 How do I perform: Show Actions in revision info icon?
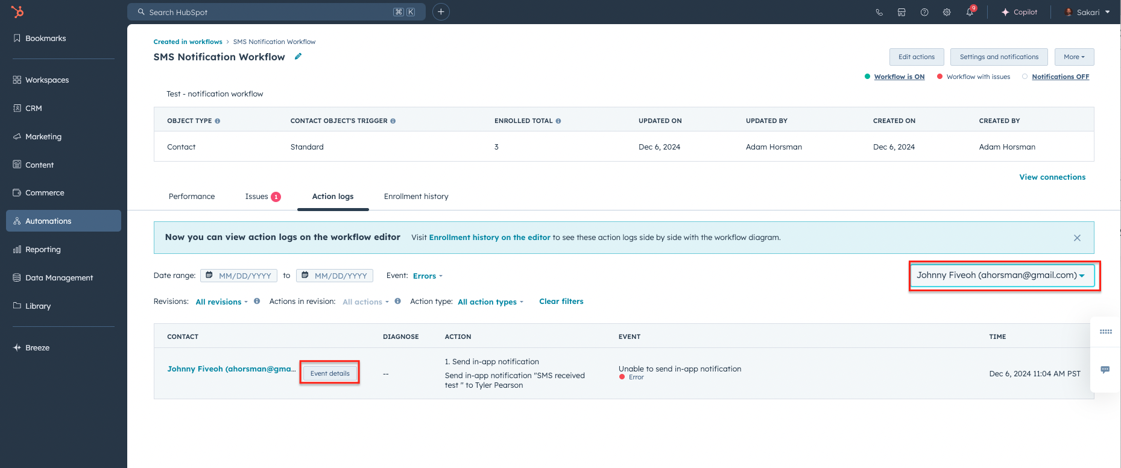click(x=398, y=301)
